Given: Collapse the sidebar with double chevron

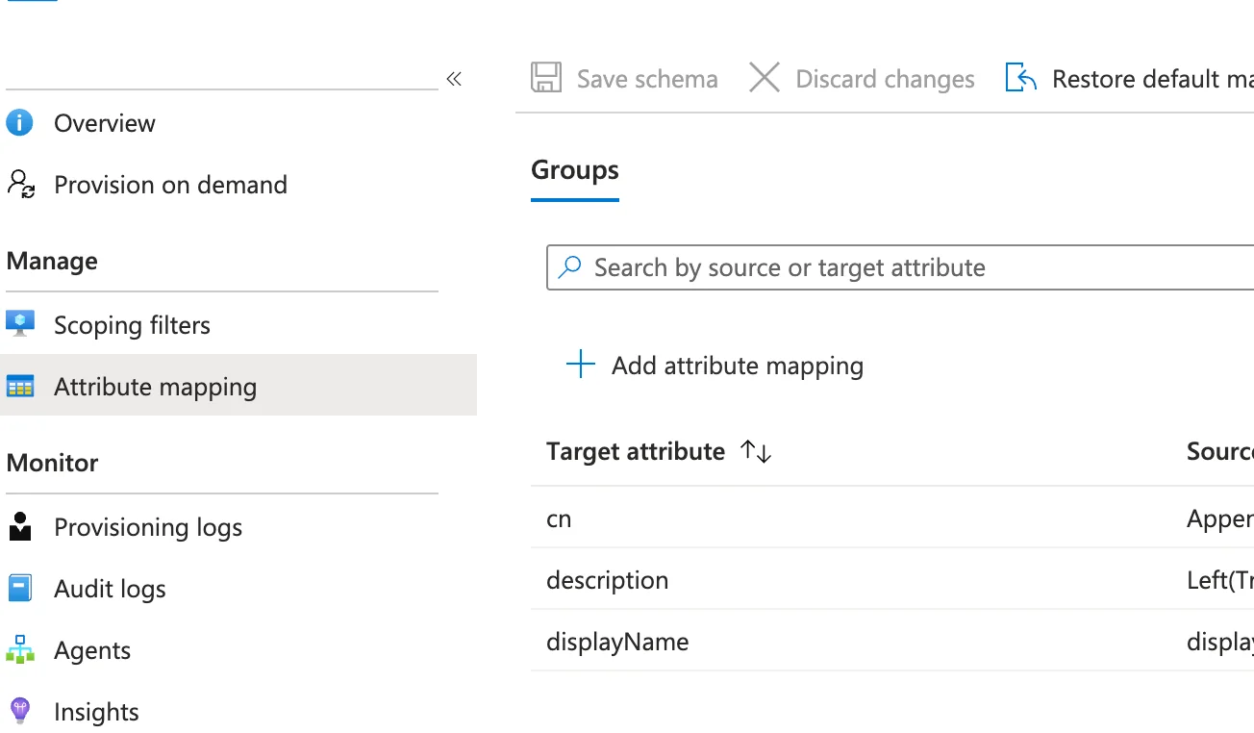Looking at the screenshot, I should click(x=454, y=79).
